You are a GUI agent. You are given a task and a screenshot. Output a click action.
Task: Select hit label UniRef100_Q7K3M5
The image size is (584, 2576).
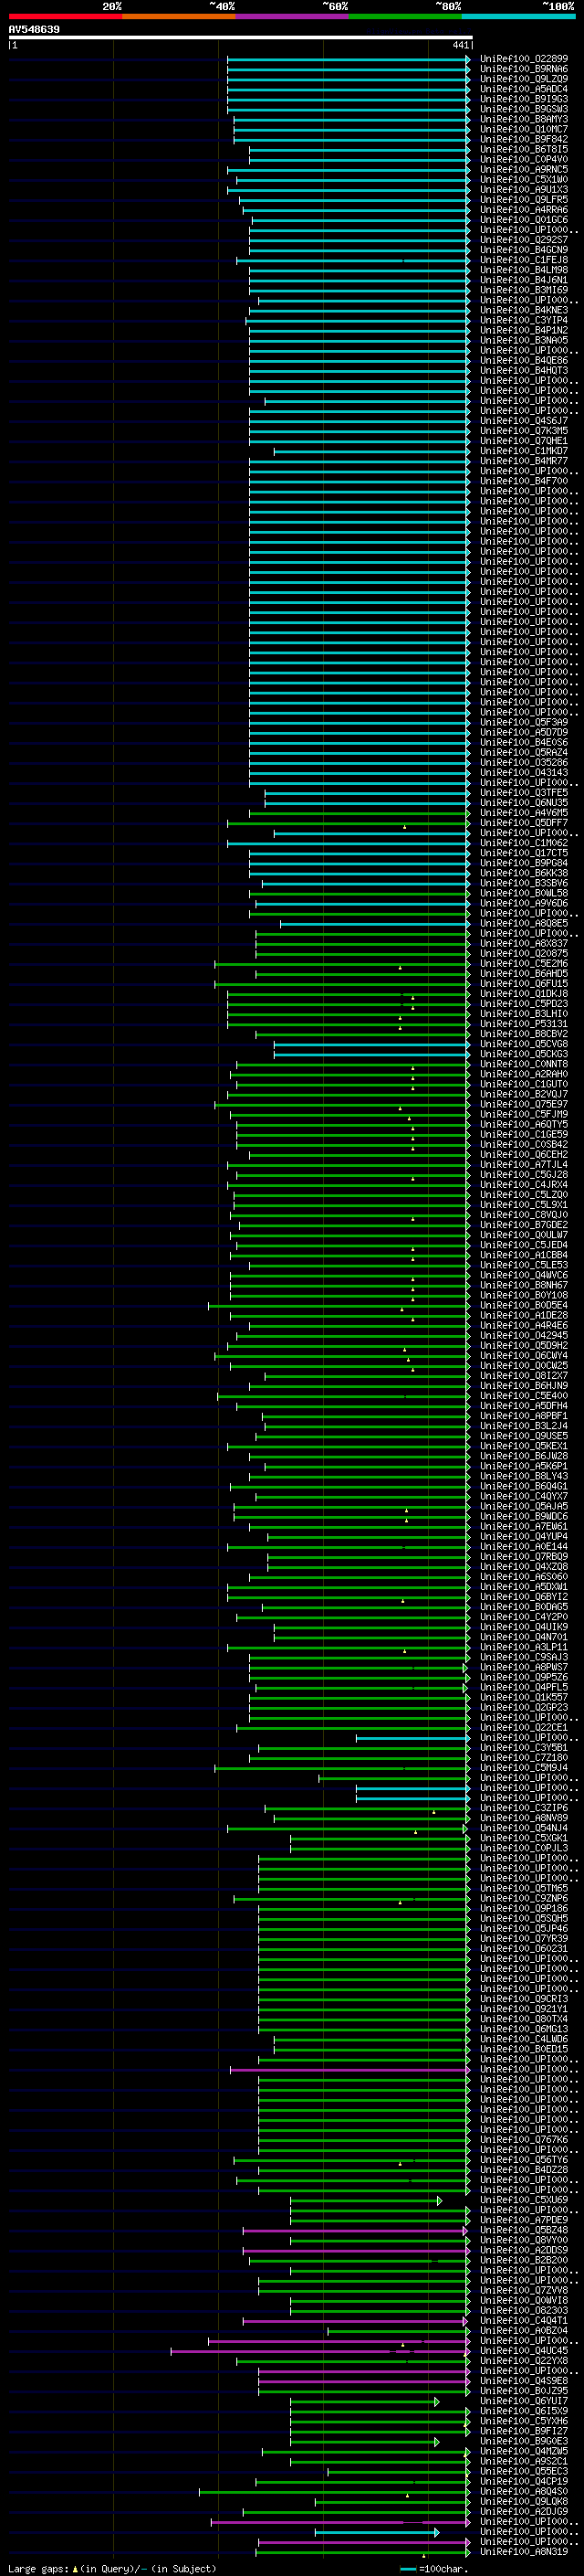point(523,431)
